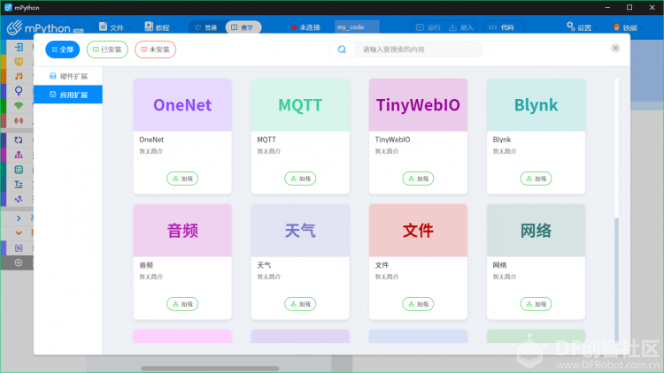Click the my_code project name field
Screen dimensions: 664x373
(357, 27)
